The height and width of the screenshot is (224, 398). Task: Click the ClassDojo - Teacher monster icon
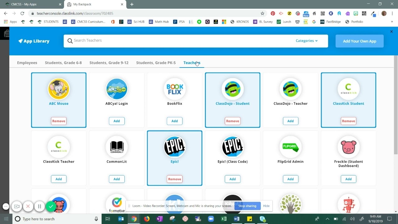(290, 88)
